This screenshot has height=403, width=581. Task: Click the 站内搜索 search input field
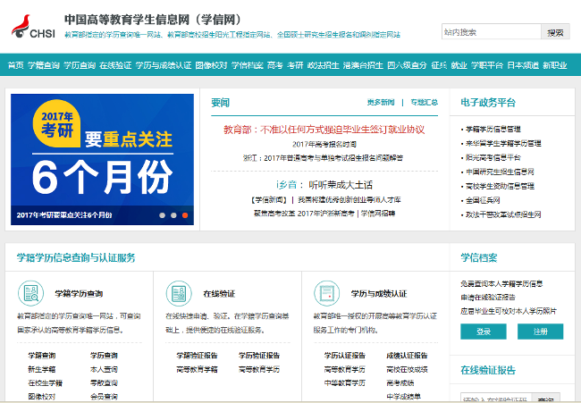(x=491, y=32)
